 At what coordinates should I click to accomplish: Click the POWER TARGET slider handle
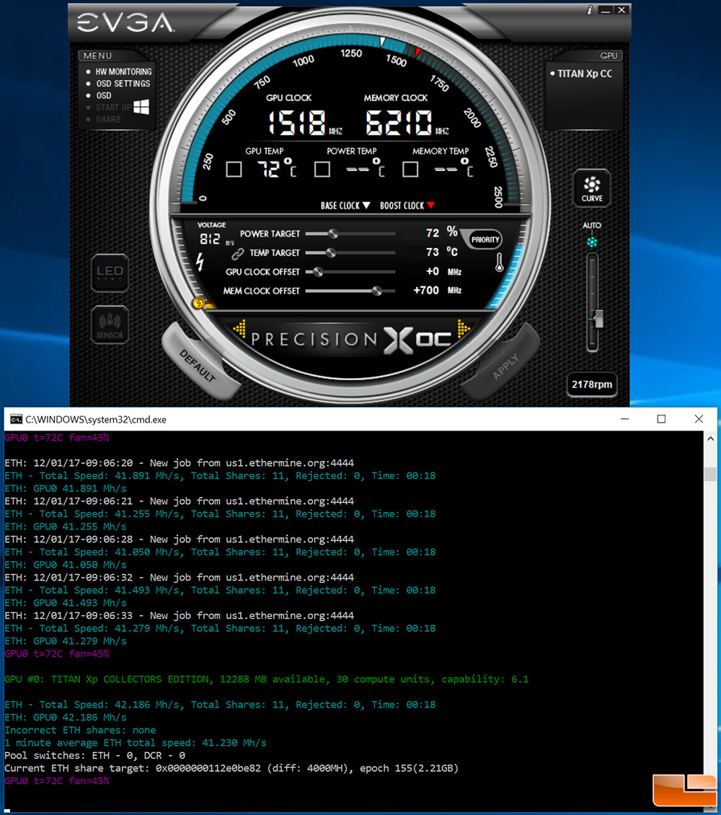pyautogui.click(x=334, y=234)
